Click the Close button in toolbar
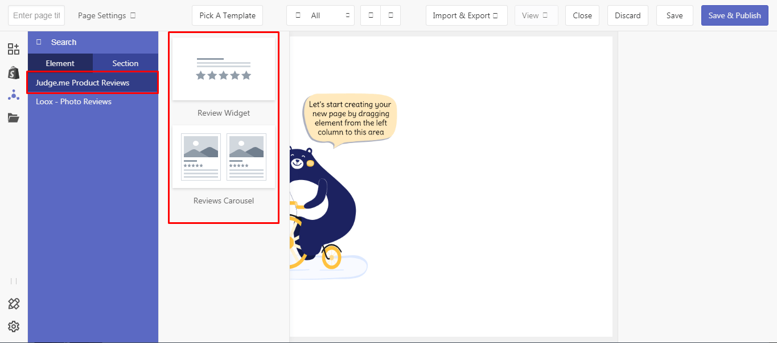The height and width of the screenshot is (343, 777). (x=582, y=15)
